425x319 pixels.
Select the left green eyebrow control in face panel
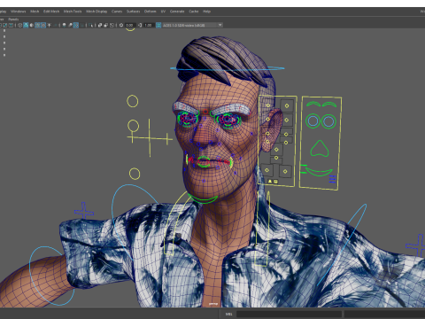313,104
